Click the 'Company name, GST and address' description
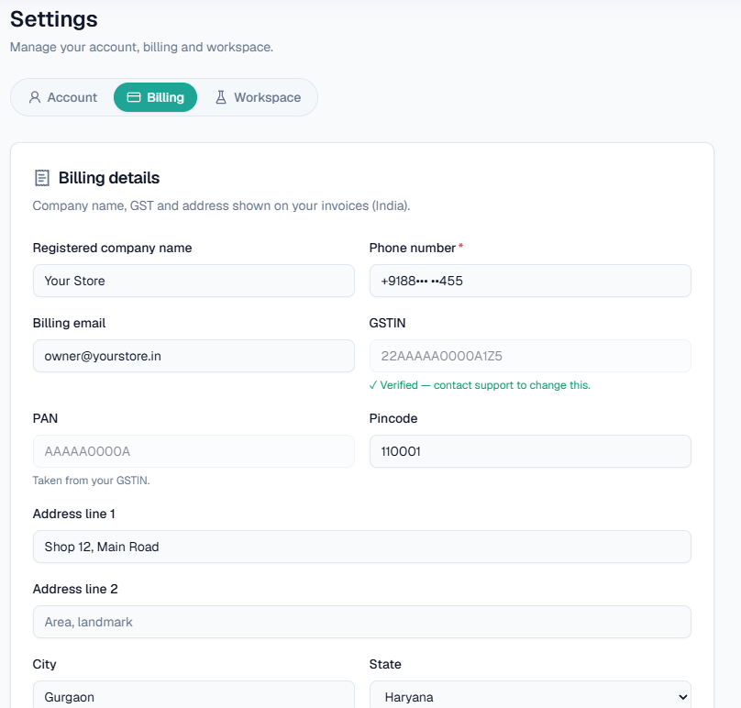Viewport: 741px width, 708px height. point(221,206)
